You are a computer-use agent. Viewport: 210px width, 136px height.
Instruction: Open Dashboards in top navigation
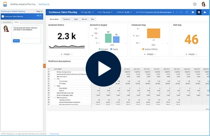point(44,4)
